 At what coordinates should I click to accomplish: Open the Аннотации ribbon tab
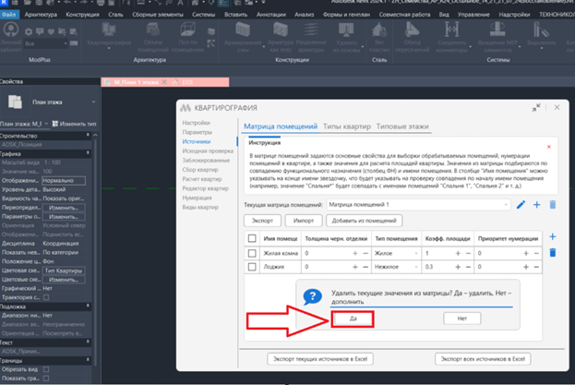[x=271, y=15]
